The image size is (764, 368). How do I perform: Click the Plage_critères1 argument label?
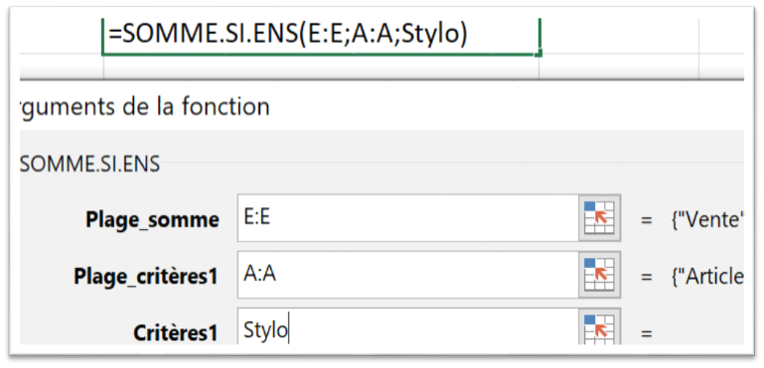(x=146, y=277)
